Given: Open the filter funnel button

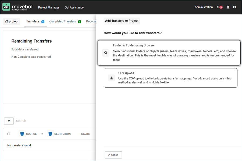Looking at the screenshot, I should (x=9, y=121).
